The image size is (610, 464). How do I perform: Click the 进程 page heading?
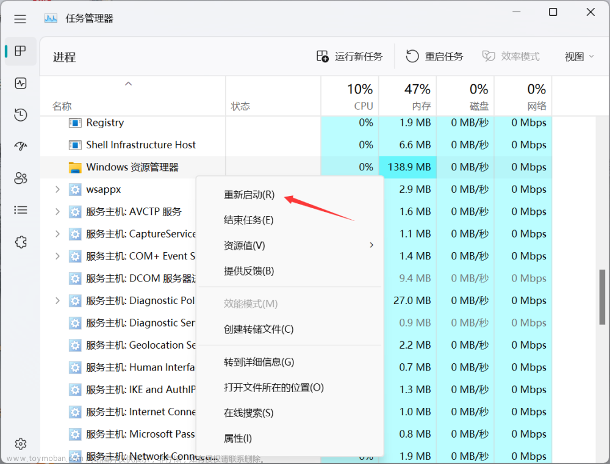64,57
